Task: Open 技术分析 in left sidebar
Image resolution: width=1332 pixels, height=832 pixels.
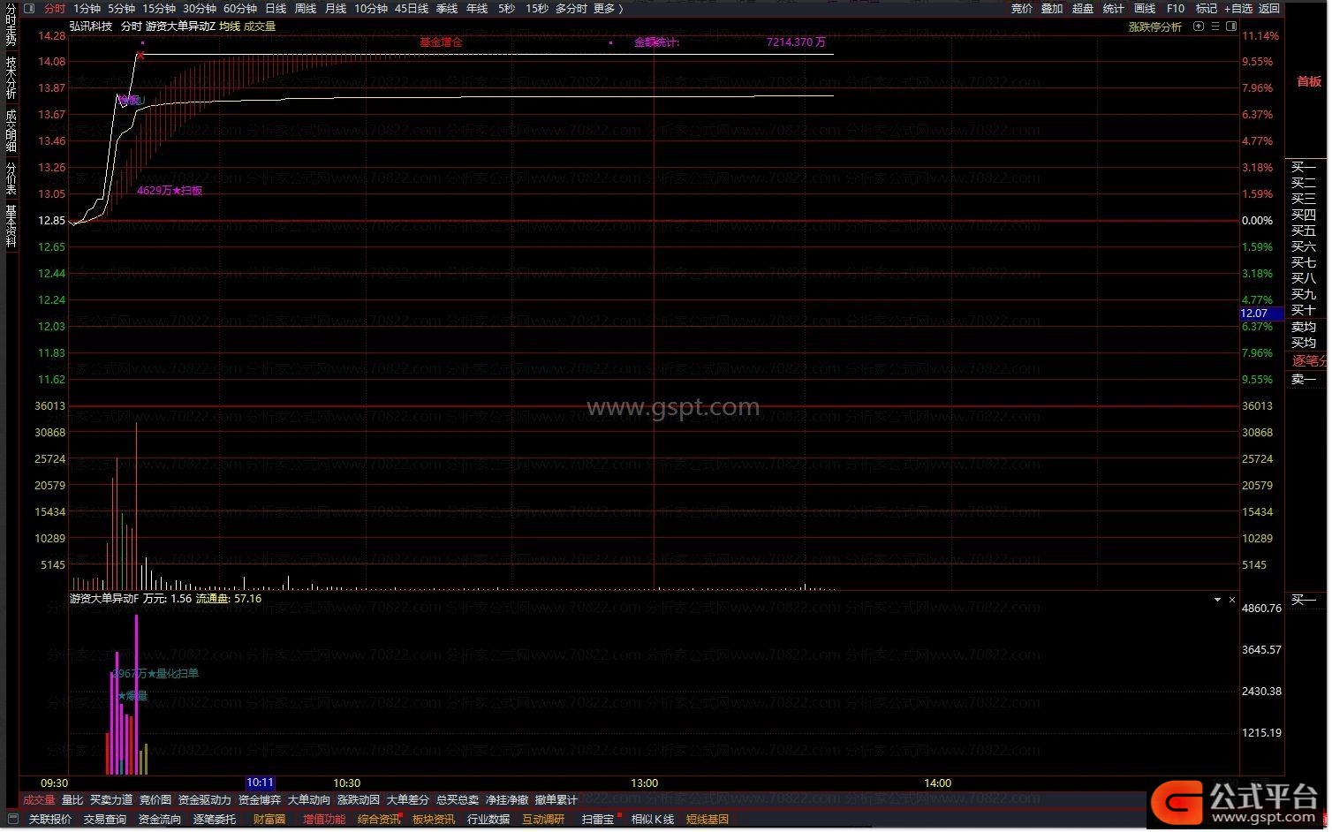Action: (11, 78)
